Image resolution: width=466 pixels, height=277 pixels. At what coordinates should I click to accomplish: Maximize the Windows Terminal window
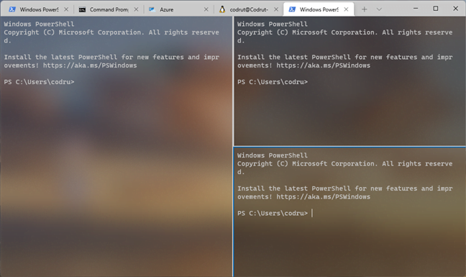(436, 9)
